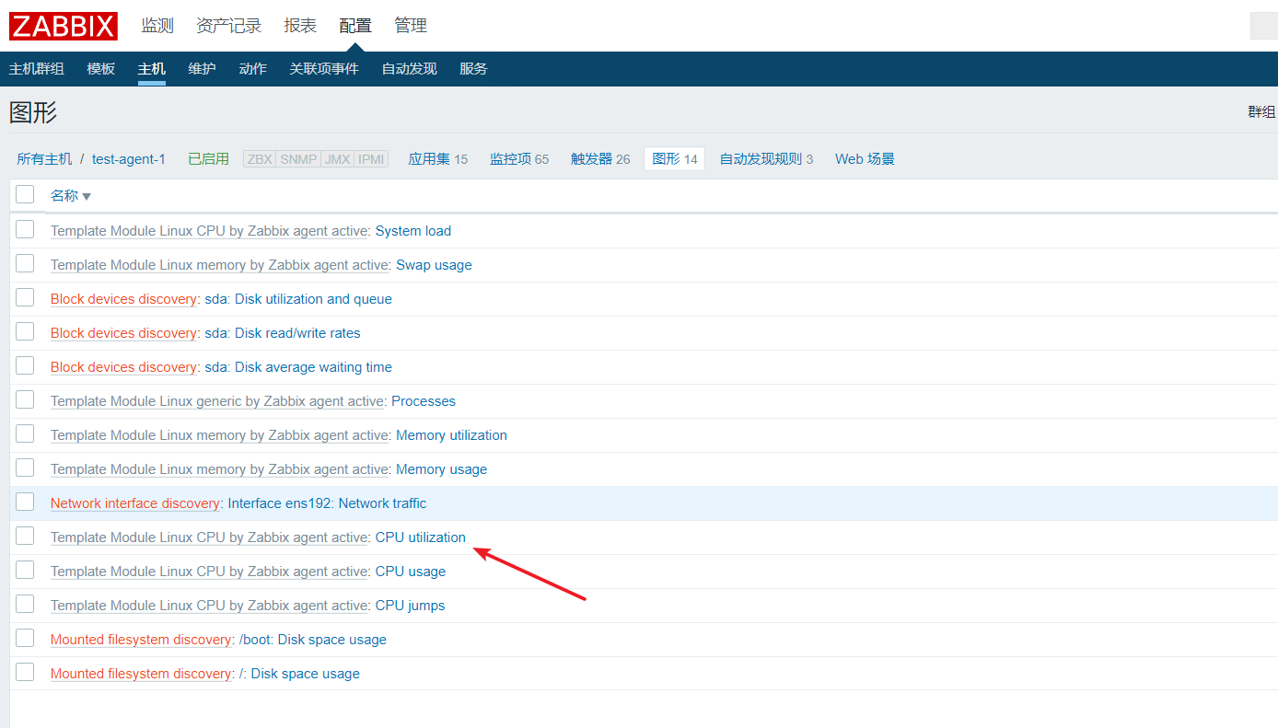Tick checkbox for Disk read/write rates

[x=25, y=331]
